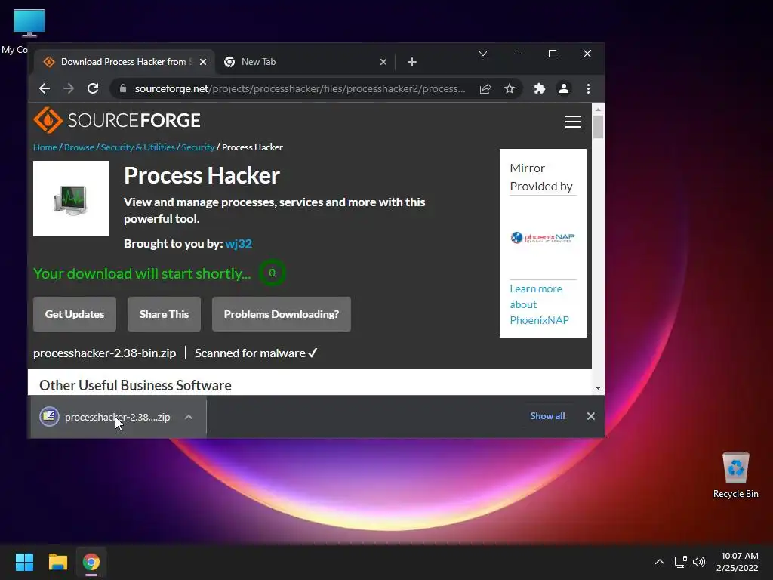Image resolution: width=773 pixels, height=580 pixels.
Task: Open the Chrome three-dot menu
Action: (x=588, y=89)
